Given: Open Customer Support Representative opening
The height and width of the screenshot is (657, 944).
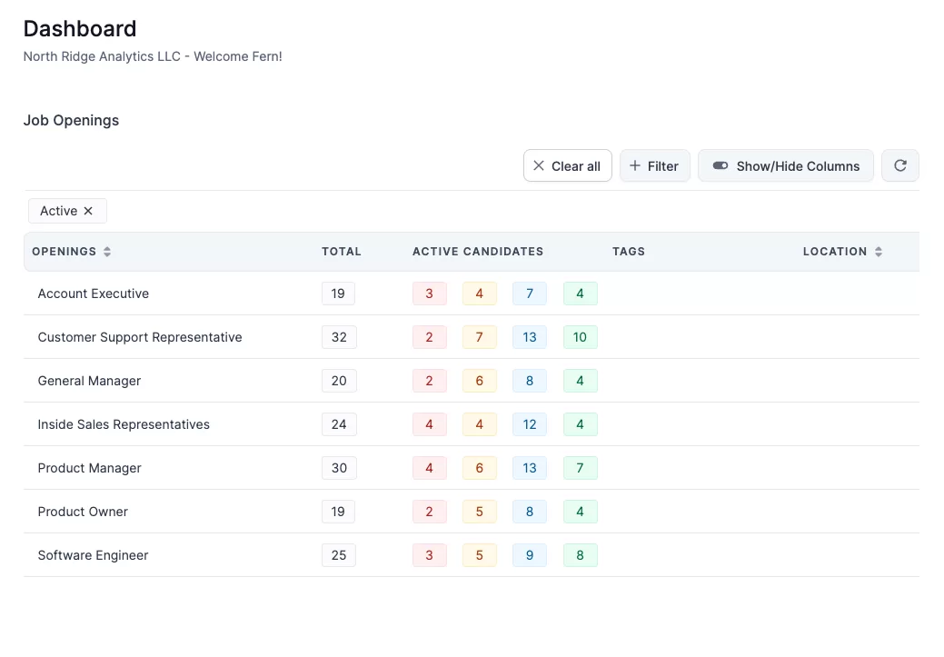Looking at the screenshot, I should pos(140,337).
